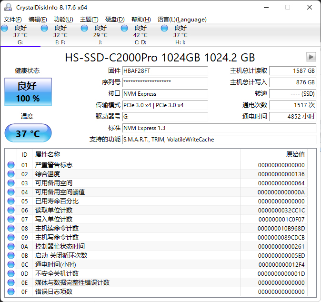Open the 硬盘(D) menu

coord(115,20)
